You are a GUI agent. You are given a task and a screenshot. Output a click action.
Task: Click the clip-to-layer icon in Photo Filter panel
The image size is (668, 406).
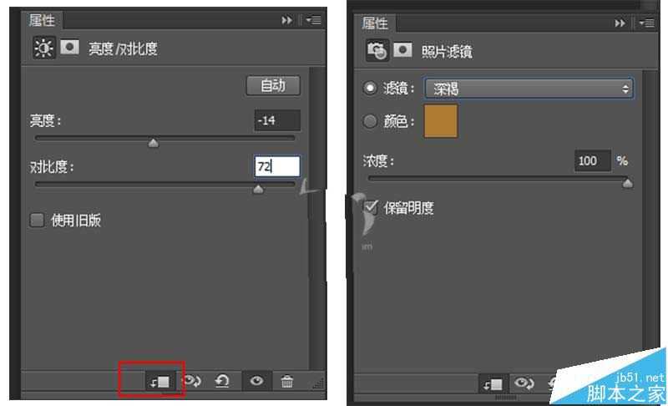coord(491,383)
